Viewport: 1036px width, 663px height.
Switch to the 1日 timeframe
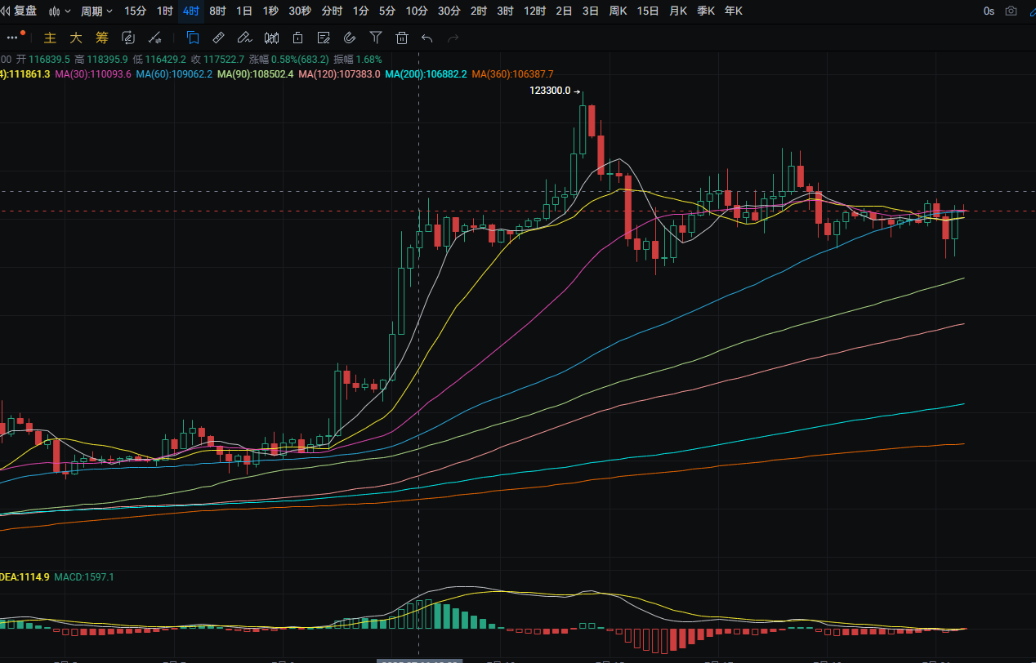click(x=244, y=11)
